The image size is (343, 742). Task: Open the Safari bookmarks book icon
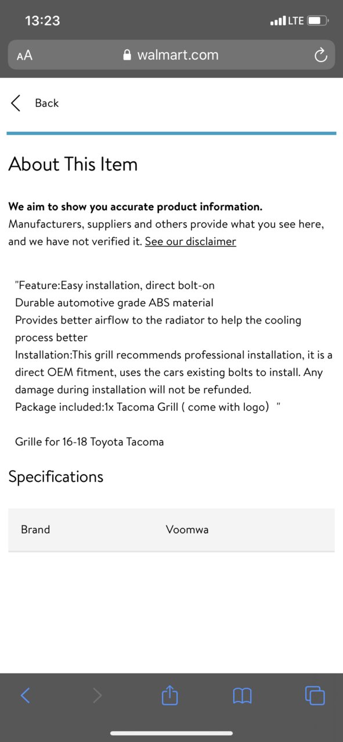point(242,696)
